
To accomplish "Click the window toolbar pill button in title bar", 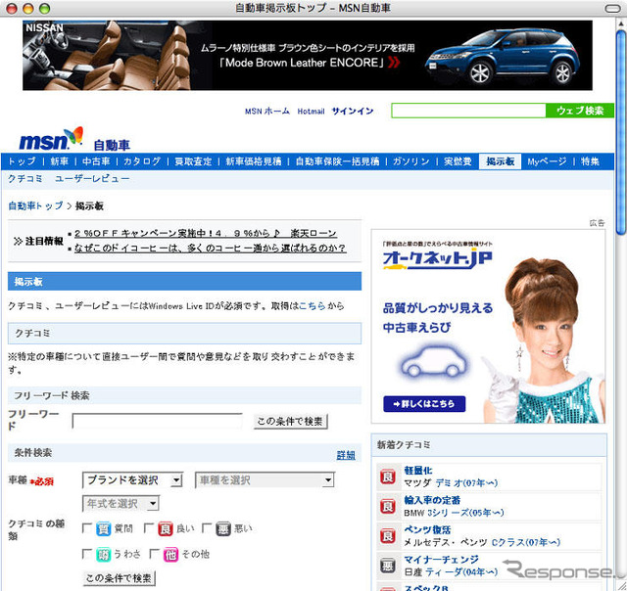I will point(612,9).
